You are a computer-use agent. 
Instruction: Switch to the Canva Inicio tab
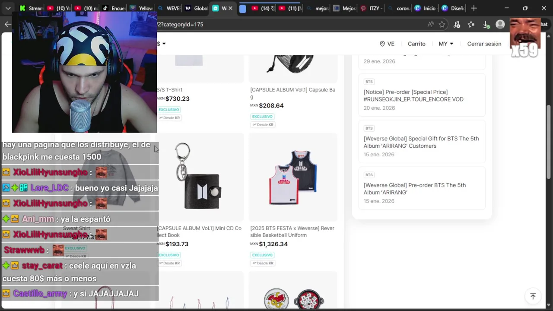tap(425, 8)
